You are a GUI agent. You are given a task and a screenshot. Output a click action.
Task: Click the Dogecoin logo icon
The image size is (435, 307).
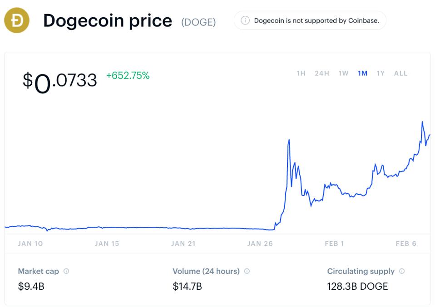pos(17,20)
